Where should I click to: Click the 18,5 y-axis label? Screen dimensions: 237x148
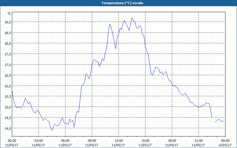click(x=8, y=33)
